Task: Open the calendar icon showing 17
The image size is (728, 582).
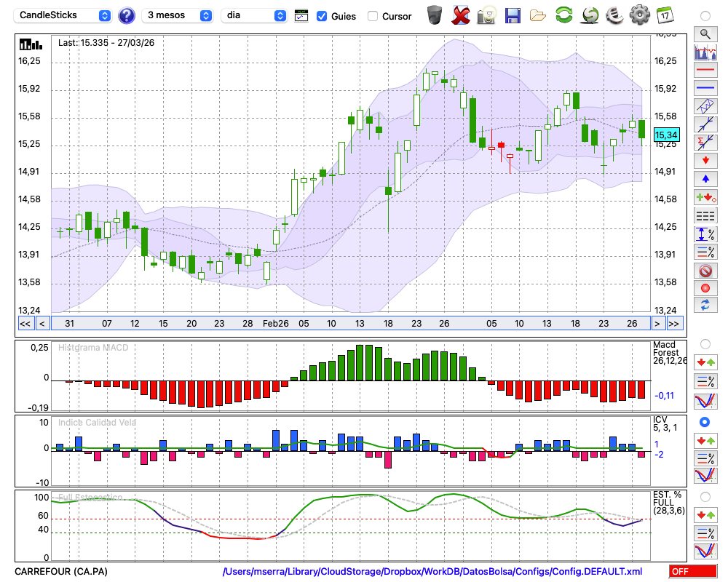Action: point(664,15)
